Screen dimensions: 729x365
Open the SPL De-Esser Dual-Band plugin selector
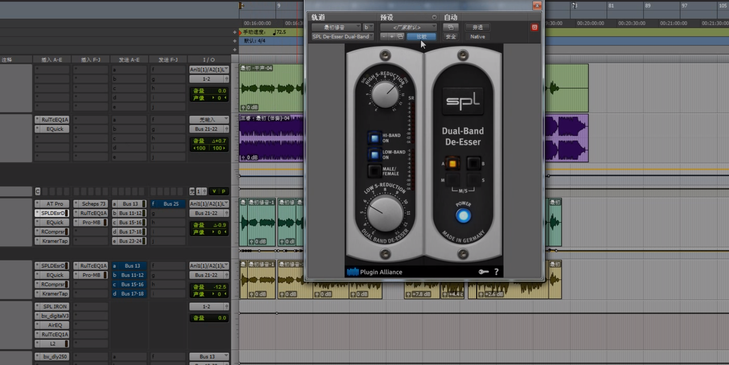click(342, 37)
